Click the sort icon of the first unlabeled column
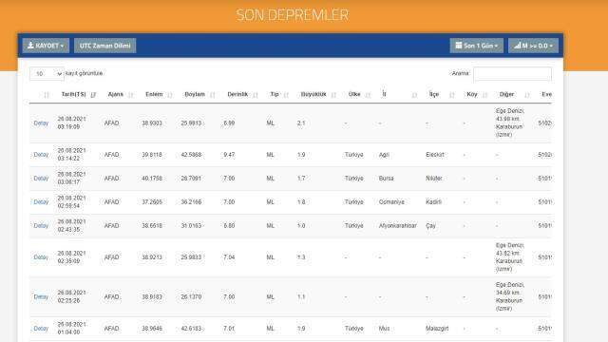This screenshot has height=342, width=608. (47, 95)
